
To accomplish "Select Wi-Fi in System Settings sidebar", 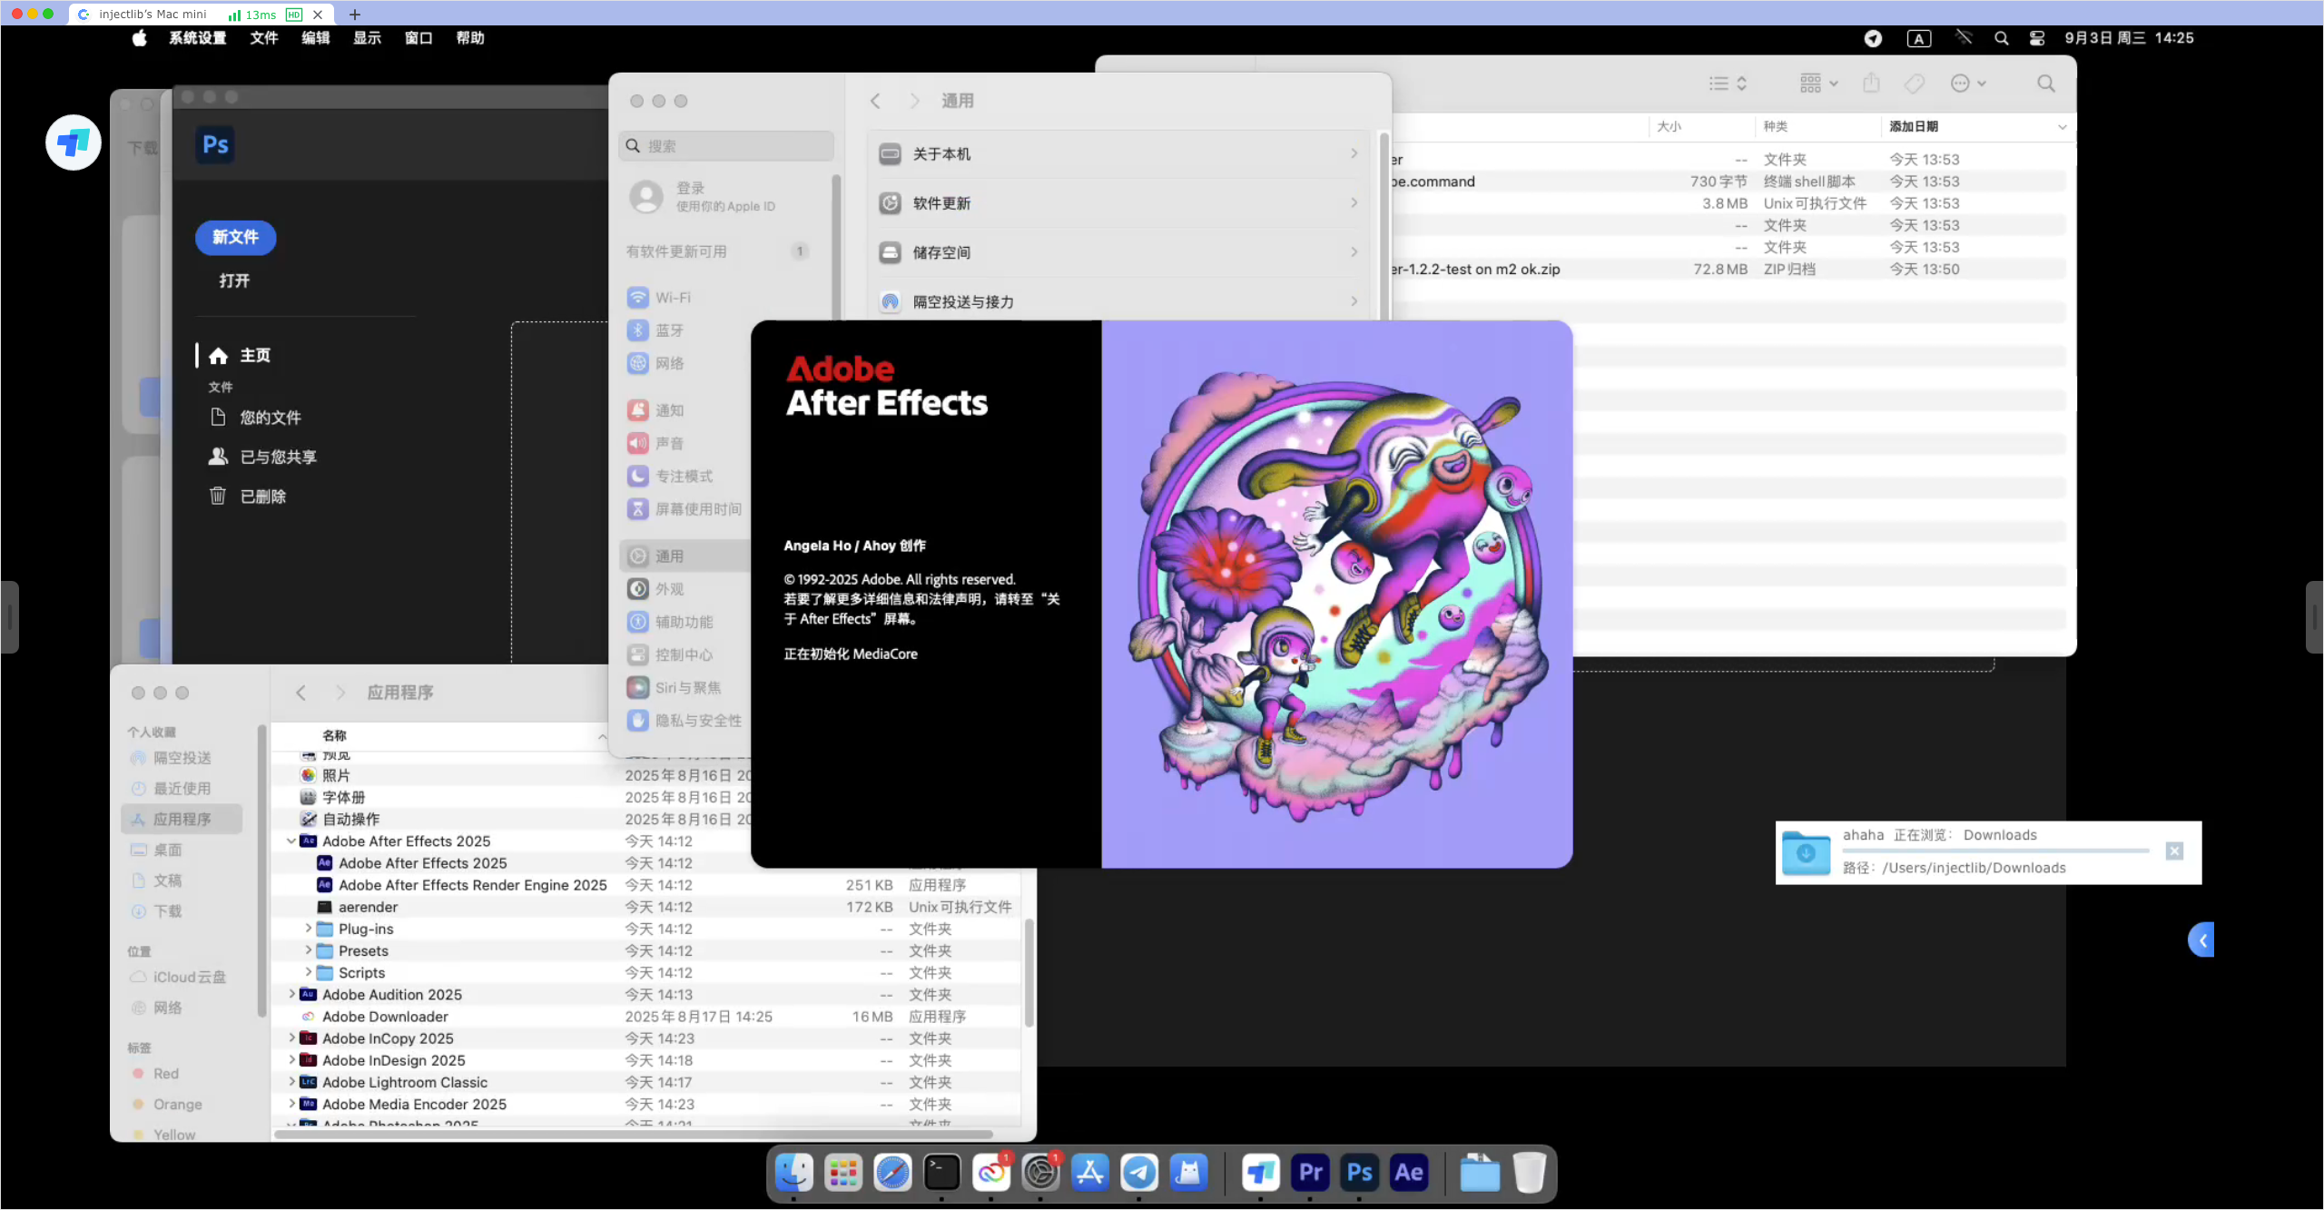I will click(x=672, y=297).
